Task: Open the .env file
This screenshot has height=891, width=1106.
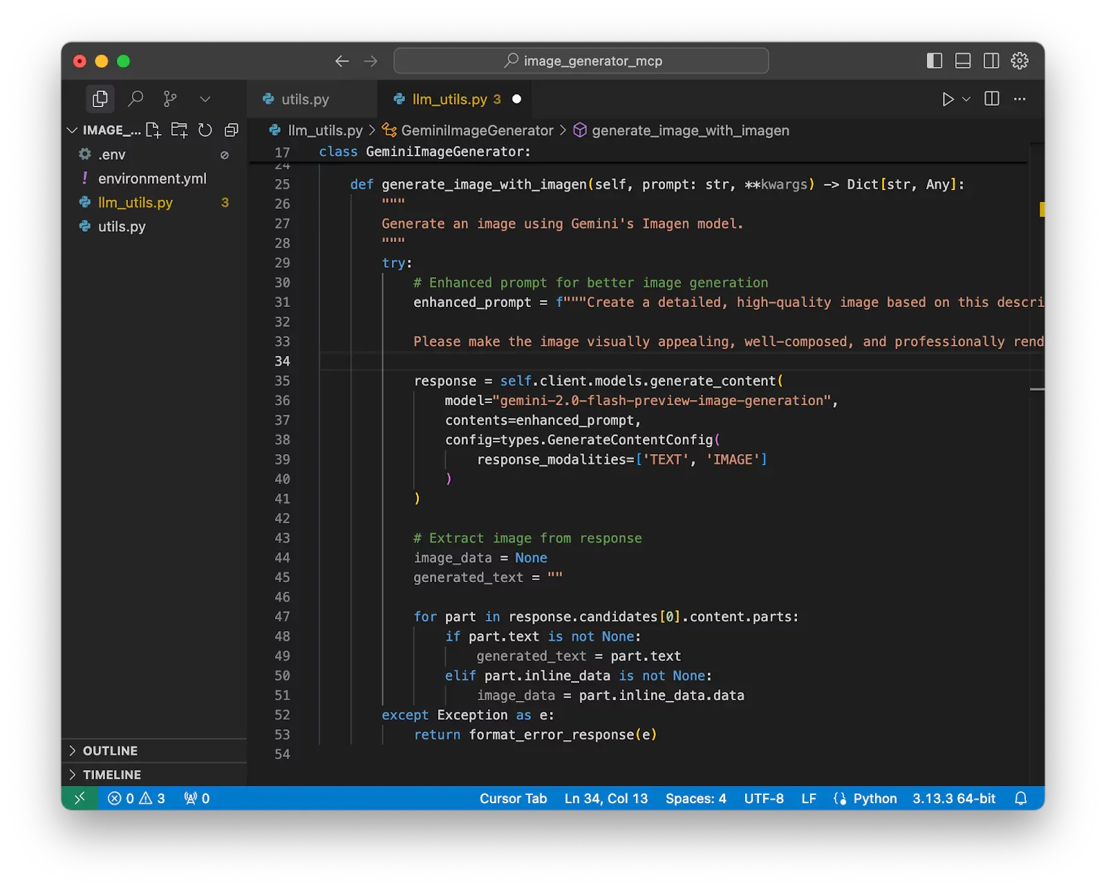Action: coord(154,155)
